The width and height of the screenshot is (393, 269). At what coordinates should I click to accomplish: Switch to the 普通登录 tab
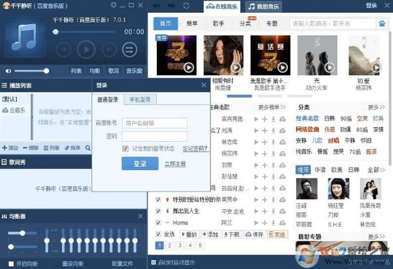click(x=108, y=100)
